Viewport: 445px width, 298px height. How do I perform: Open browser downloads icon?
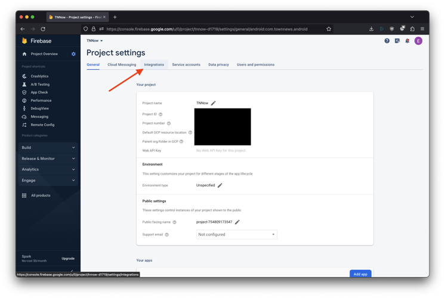coord(371,29)
